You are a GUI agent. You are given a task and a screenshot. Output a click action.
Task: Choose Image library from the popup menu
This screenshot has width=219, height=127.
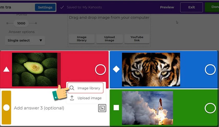click(86, 88)
